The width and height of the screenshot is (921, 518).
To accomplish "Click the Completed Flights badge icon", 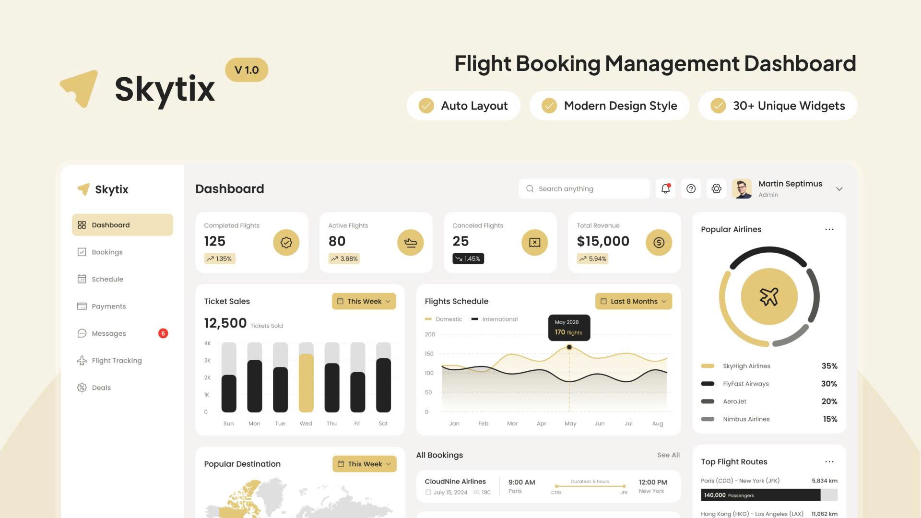I will 286,242.
